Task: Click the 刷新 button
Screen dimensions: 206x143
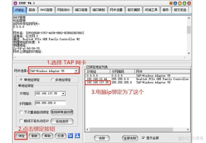Action: click(34, 136)
